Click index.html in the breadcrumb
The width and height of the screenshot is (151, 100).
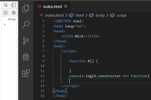(x=54, y=15)
